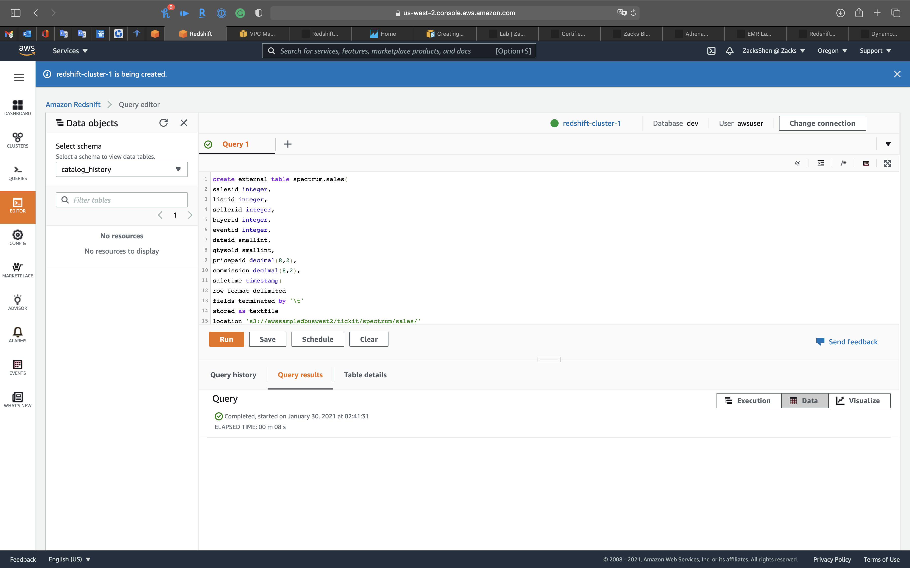This screenshot has height=568, width=910.
Task: Click the orange Run button
Action: tap(226, 339)
